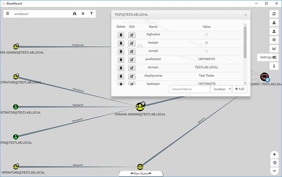Click the pathfinding road icon

click(74, 14)
